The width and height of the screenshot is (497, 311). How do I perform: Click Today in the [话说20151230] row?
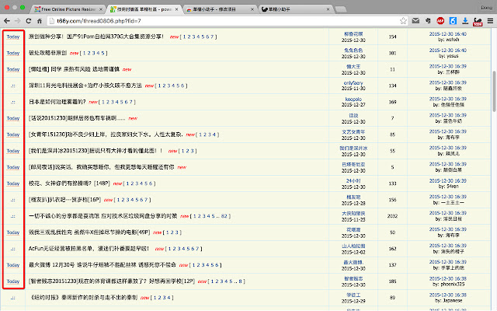coord(13,118)
